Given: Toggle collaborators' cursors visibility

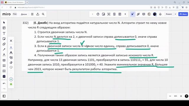Looking at the screenshot, I should [x=133, y=14].
